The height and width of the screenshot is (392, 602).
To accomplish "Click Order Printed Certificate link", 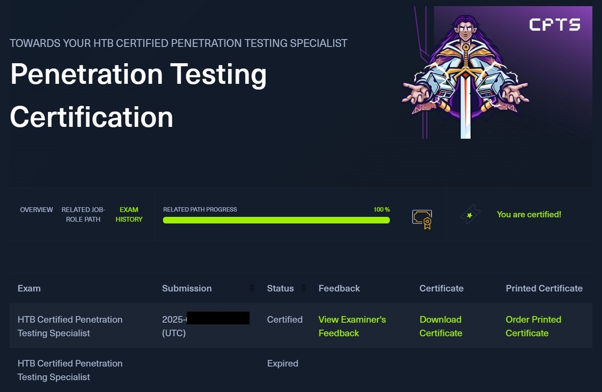I will point(533,326).
